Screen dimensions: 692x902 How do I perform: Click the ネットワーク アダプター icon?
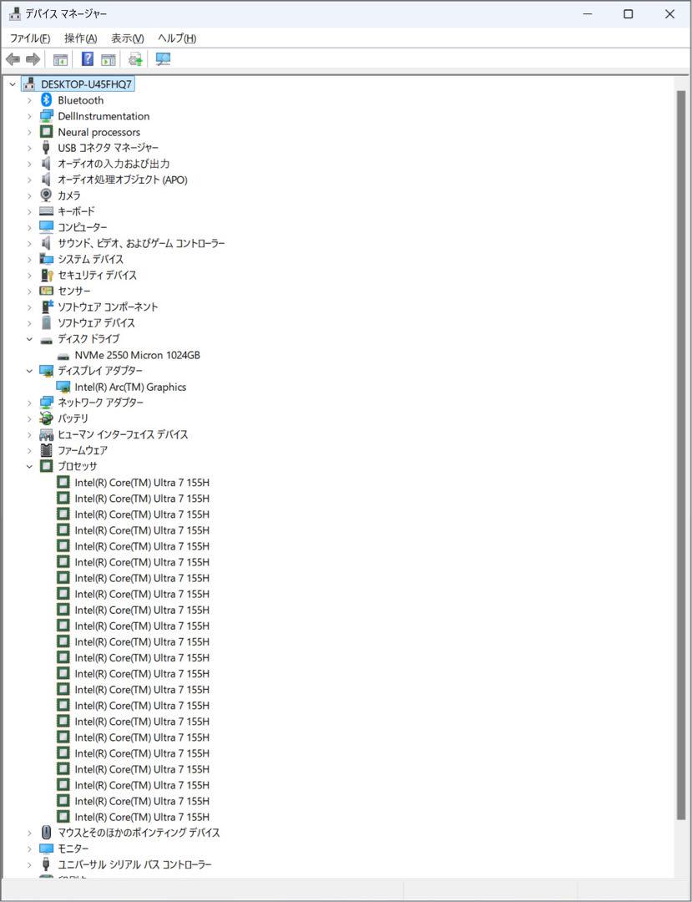(47, 402)
